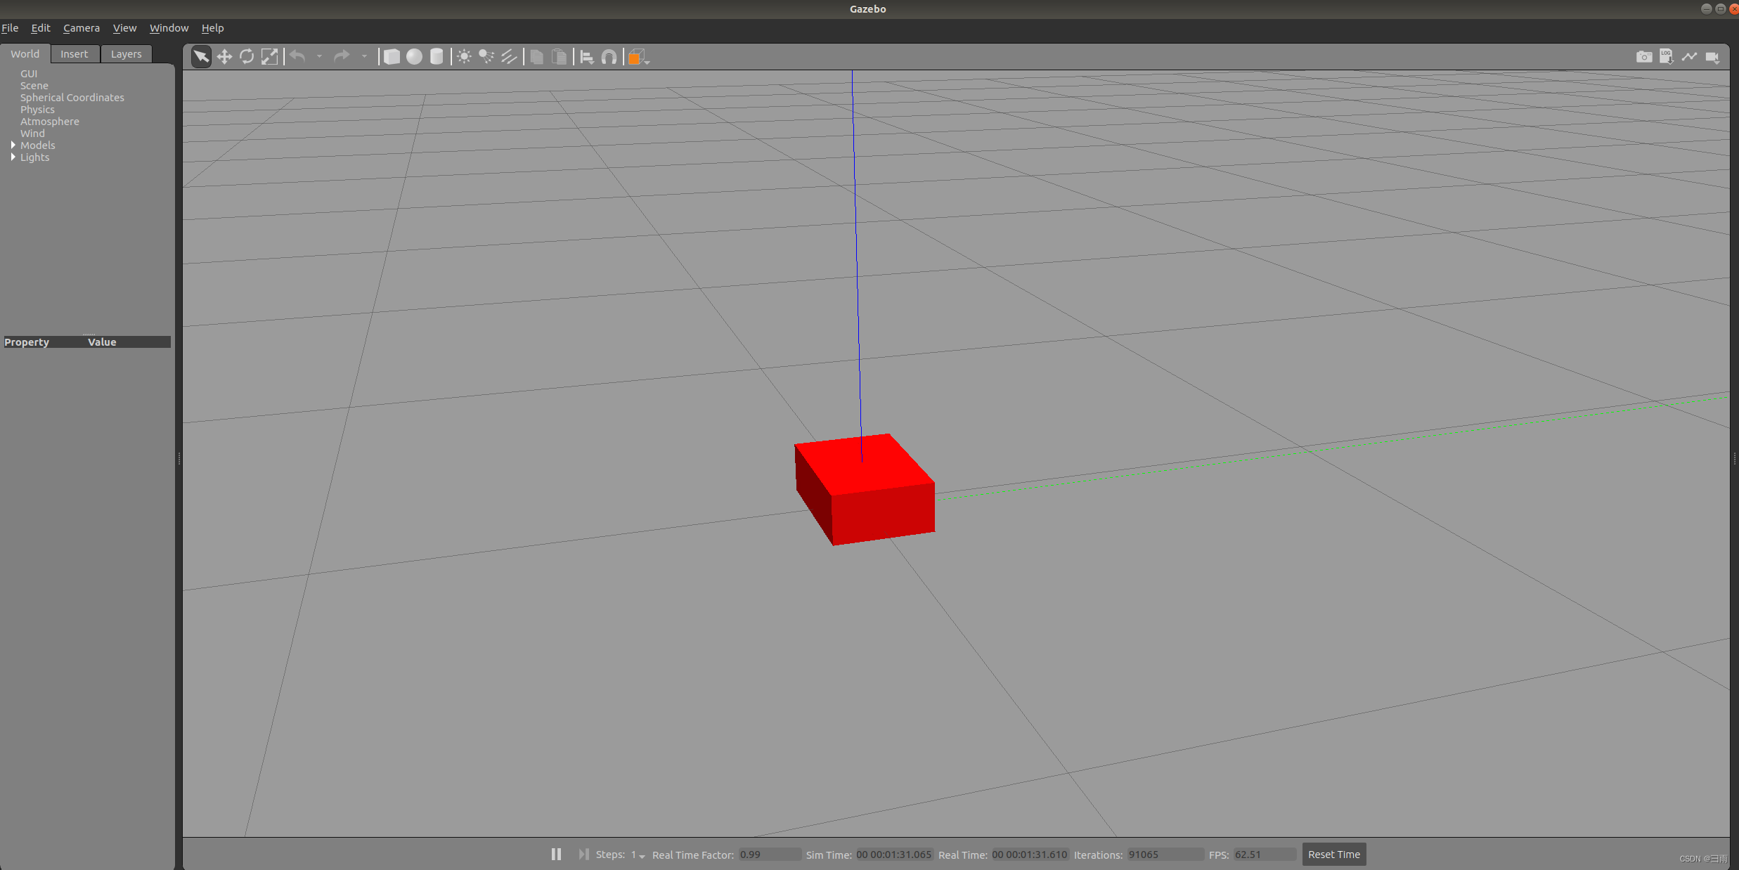
Task: Click the snap-to-grid icon in toolbar
Action: click(608, 57)
